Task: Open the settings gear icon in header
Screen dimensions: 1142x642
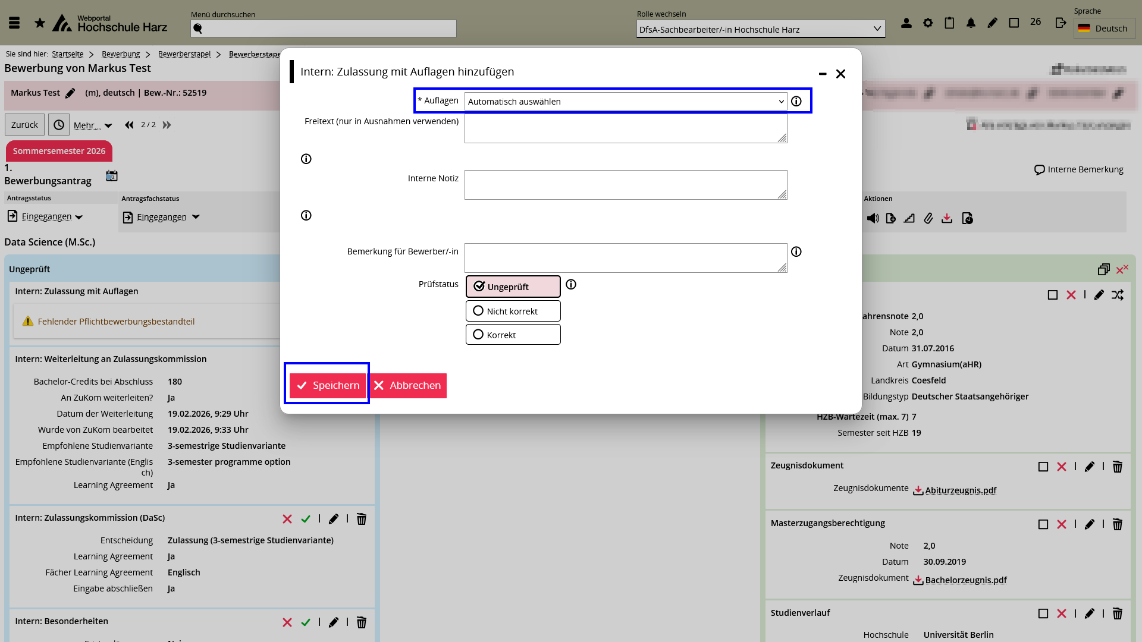Action: [x=928, y=23]
